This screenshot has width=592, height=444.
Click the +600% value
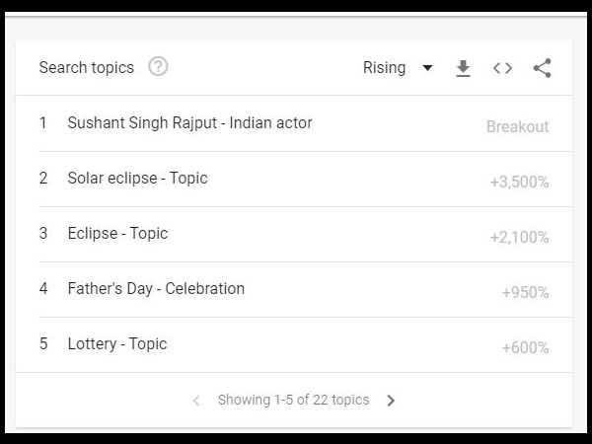525,347
